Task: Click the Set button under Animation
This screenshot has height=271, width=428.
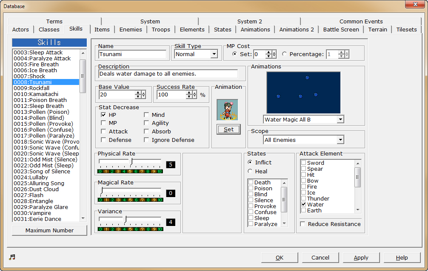Action: coord(228,129)
